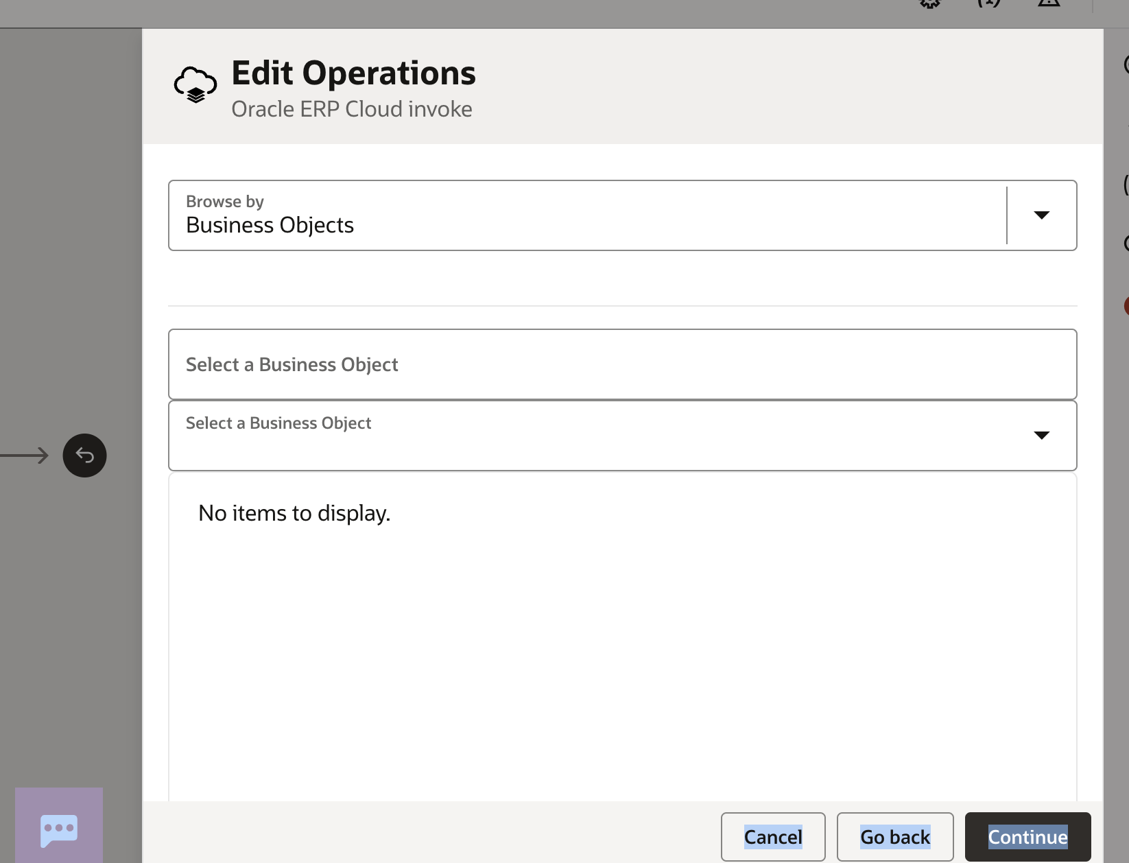Click the Cancel button
The height and width of the screenshot is (863, 1129).
tap(773, 837)
